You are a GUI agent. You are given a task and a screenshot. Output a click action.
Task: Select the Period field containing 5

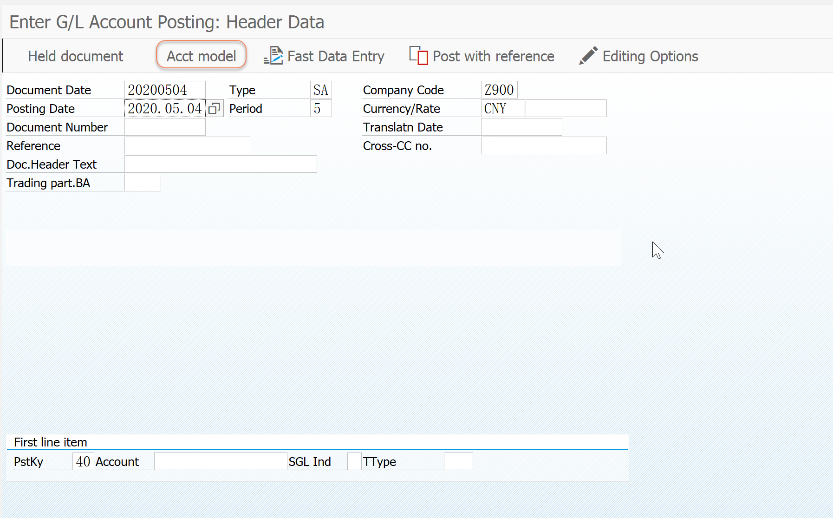coord(321,108)
